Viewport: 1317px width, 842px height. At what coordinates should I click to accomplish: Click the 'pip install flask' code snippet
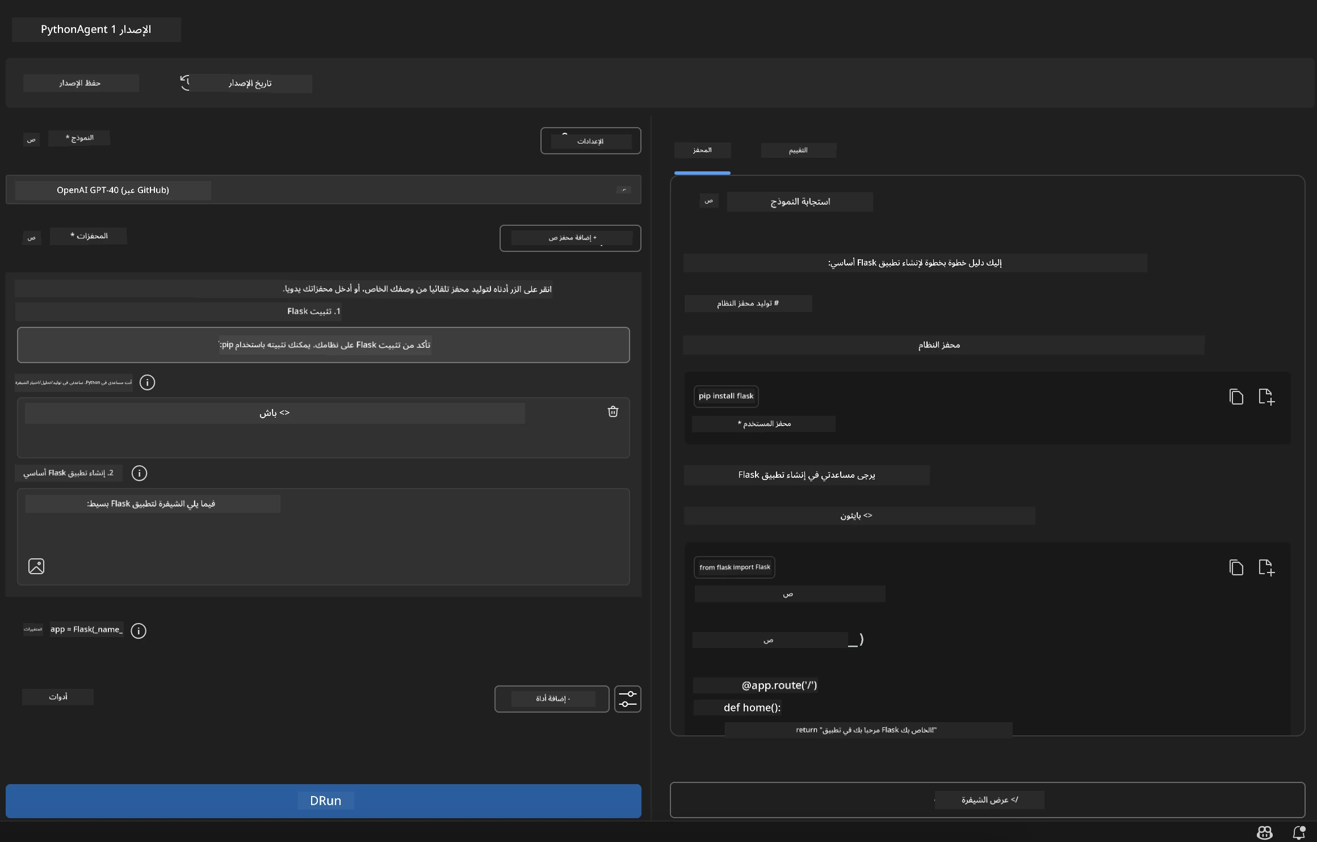tap(726, 396)
